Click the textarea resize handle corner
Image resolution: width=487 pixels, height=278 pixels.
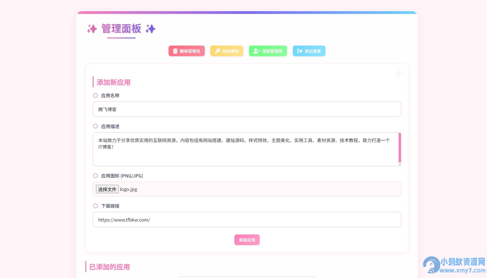point(400,165)
